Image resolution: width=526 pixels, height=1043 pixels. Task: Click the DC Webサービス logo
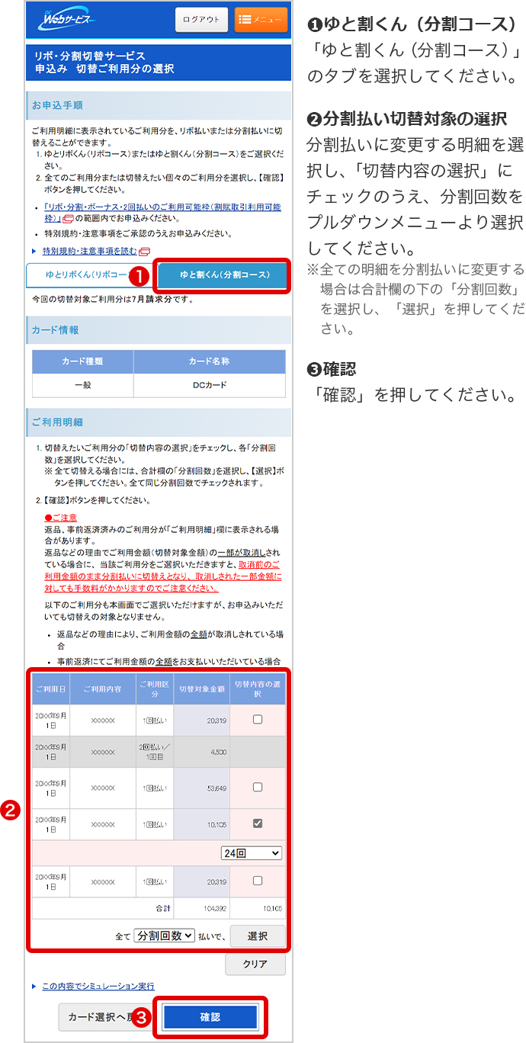66,20
